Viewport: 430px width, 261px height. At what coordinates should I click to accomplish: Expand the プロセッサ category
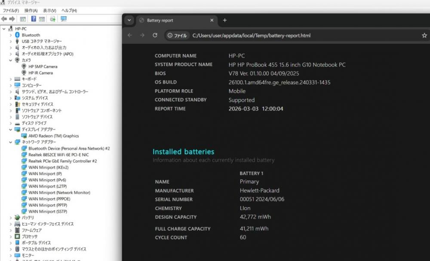10,237
